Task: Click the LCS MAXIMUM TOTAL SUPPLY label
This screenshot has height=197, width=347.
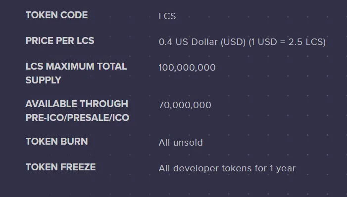Action: [x=76, y=73]
